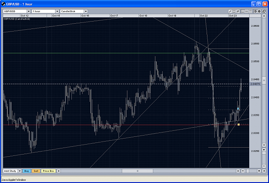Screen dimensions: 269x183
Task: Click the 2.0300 price axis label
Action: [x=255, y=133]
